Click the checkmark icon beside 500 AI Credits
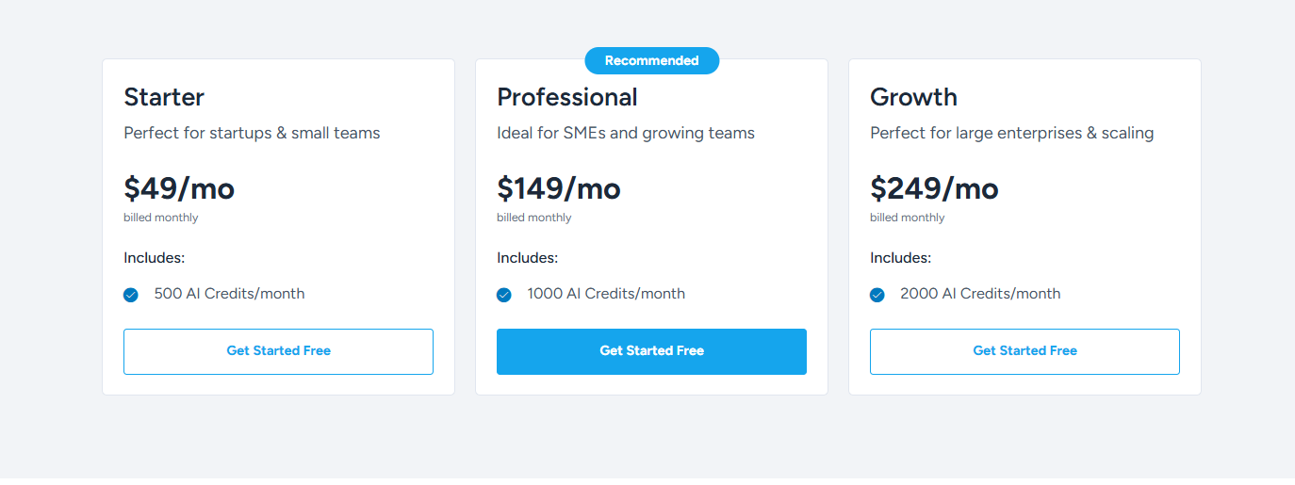The image size is (1295, 485). coord(131,295)
